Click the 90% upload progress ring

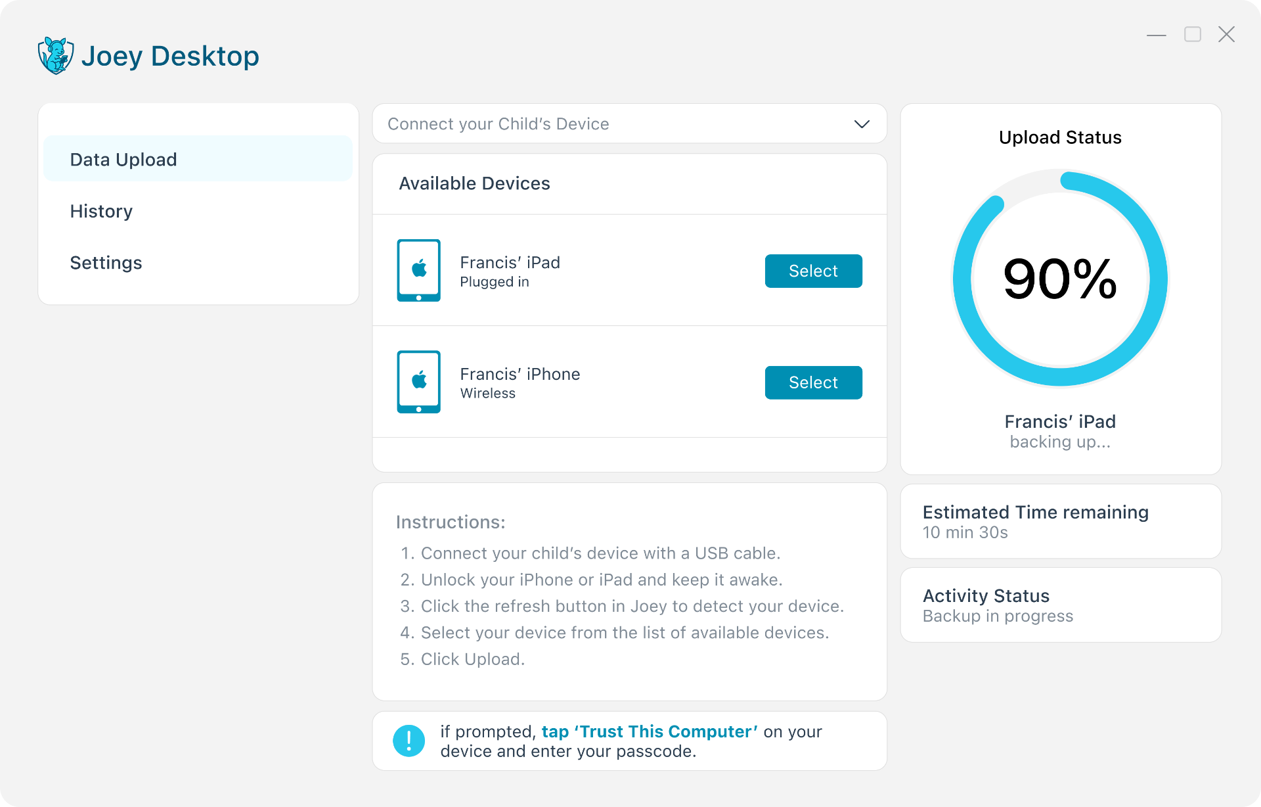[x=1060, y=278]
